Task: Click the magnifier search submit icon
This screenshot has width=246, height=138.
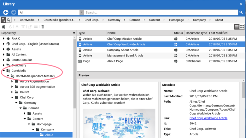Action: pyautogui.click(x=241, y=12)
